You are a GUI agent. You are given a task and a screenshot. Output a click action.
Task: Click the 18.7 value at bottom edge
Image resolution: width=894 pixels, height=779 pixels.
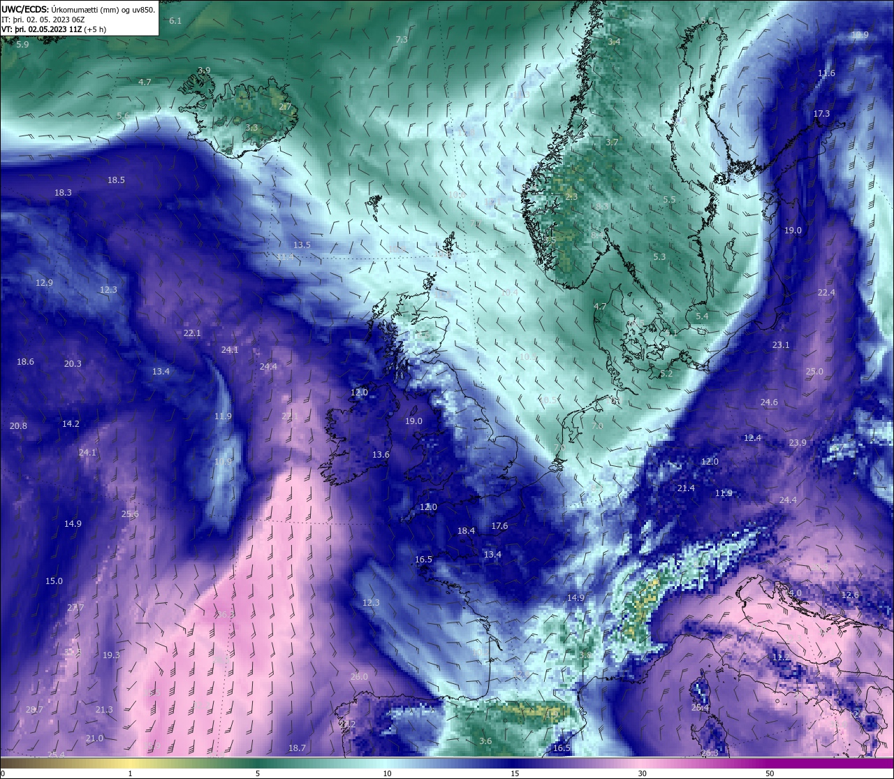click(297, 748)
